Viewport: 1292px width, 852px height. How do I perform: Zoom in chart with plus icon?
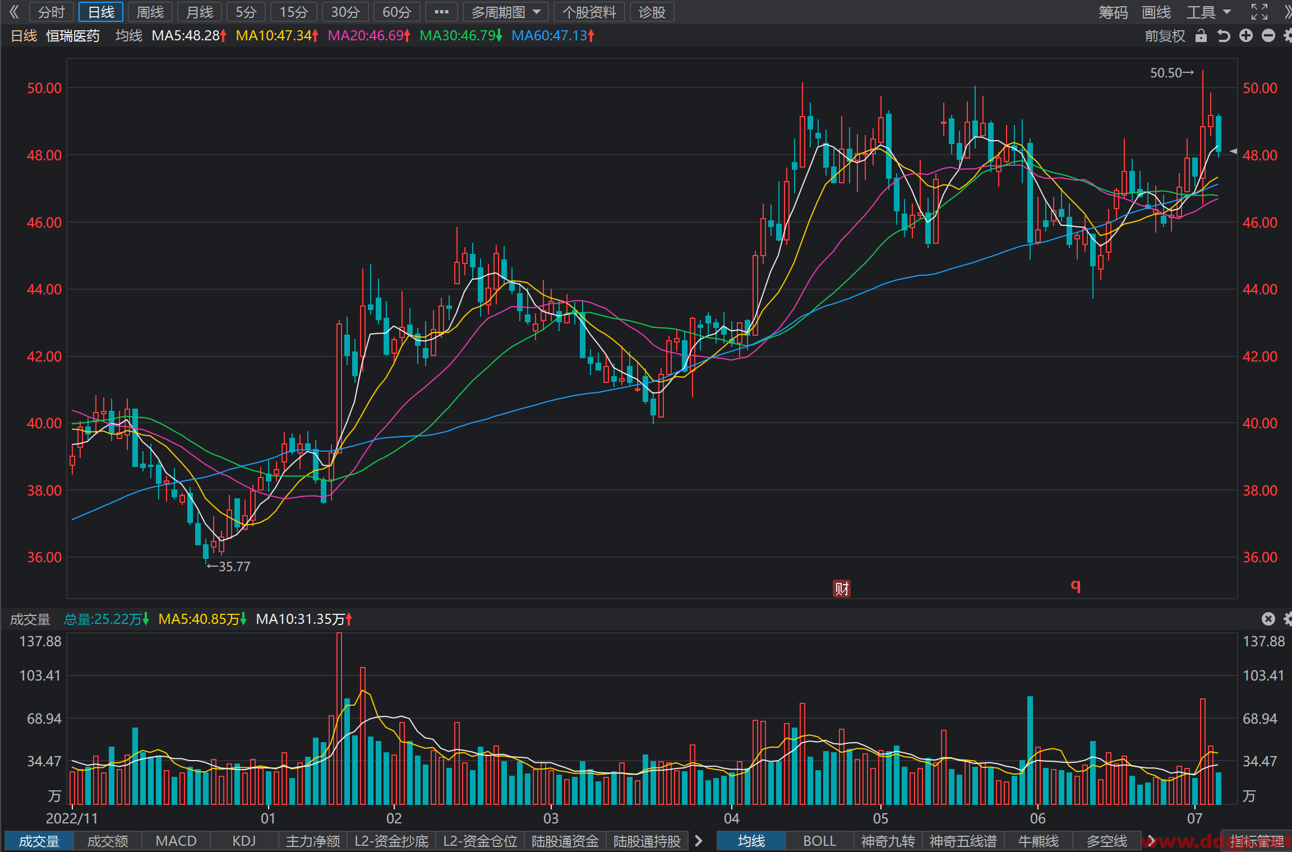(1246, 36)
